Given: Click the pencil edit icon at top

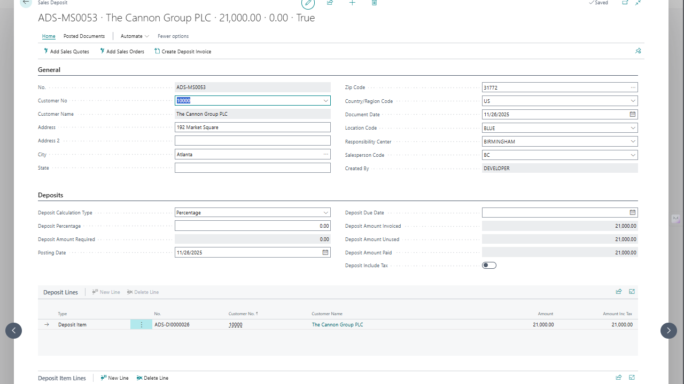Looking at the screenshot, I should coord(308,3).
